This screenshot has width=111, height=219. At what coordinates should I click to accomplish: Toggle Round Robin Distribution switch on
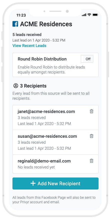point(87,59)
